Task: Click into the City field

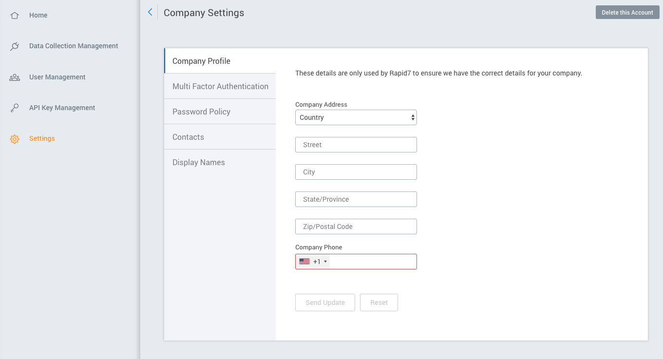Action: [356, 172]
